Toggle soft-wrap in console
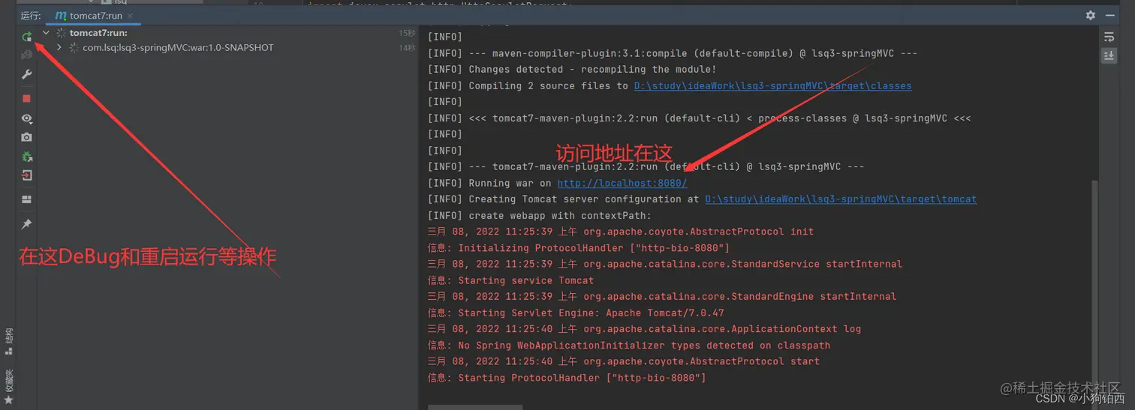This screenshot has width=1135, height=410. click(x=1109, y=37)
